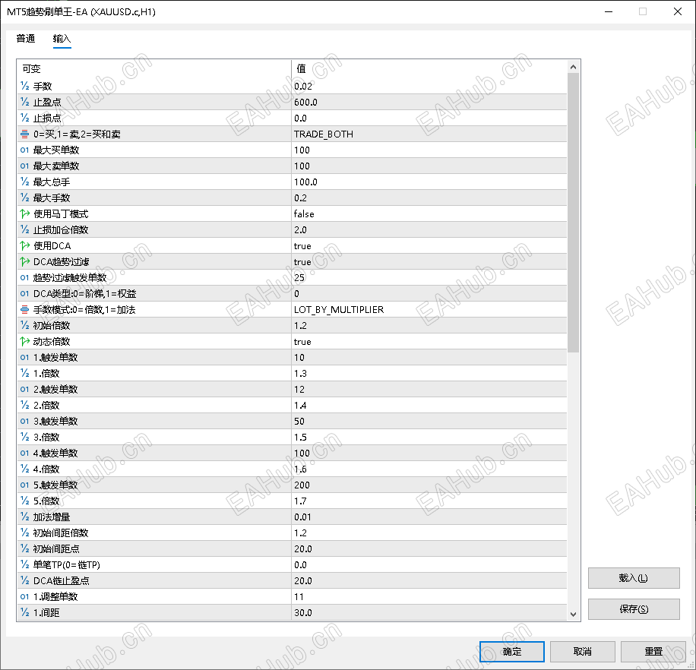Viewport: 696px width, 670px height.
Task: Click the integer icon beside 趋势过滤触发单数
Action: tap(25, 278)
